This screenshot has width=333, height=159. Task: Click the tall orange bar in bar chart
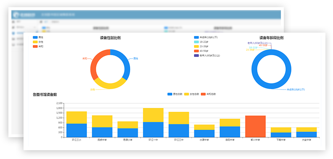[x=255, y=126]
